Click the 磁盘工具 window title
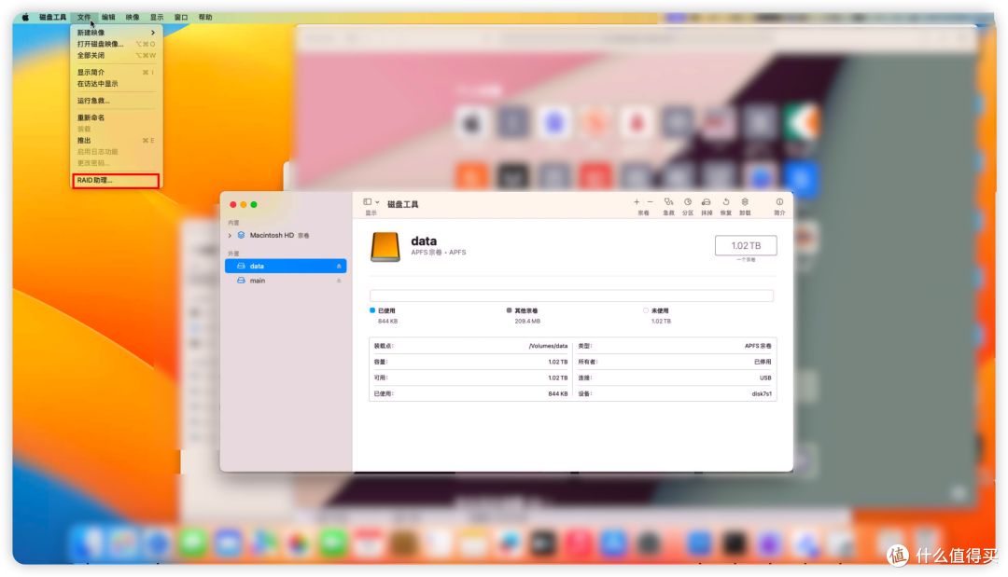This screenshot has width=1008, height=577. click(403, 205)
